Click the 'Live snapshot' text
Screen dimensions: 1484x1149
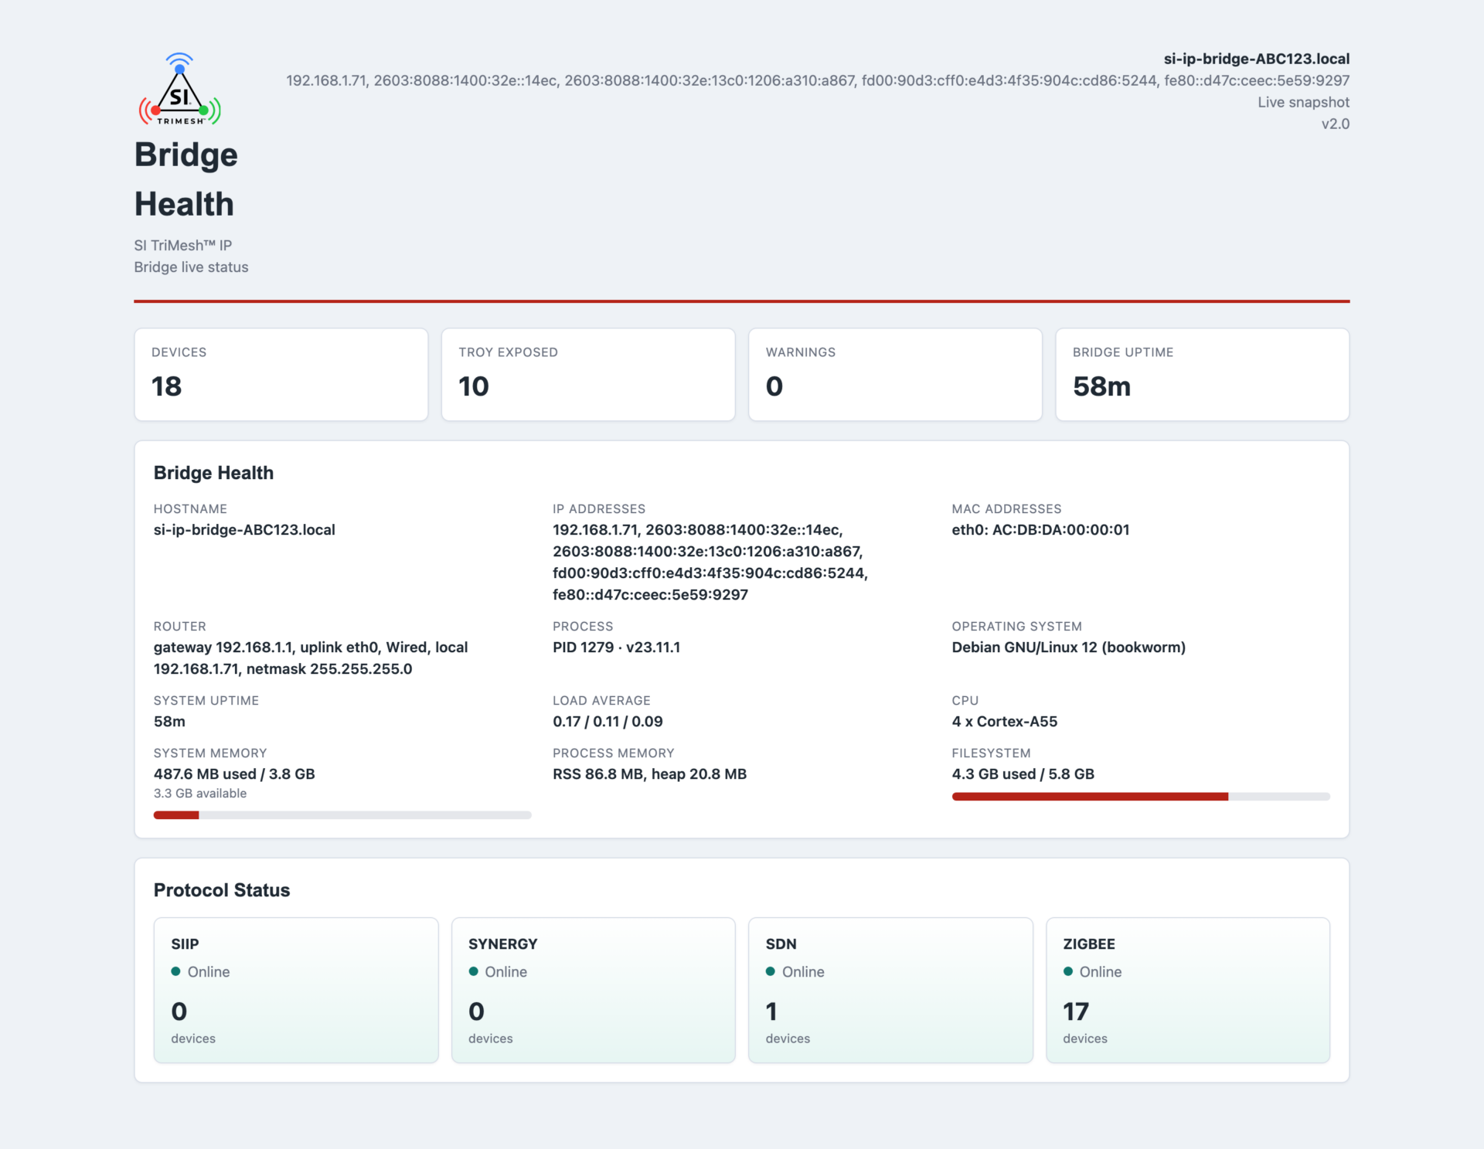pos(1303,102)
